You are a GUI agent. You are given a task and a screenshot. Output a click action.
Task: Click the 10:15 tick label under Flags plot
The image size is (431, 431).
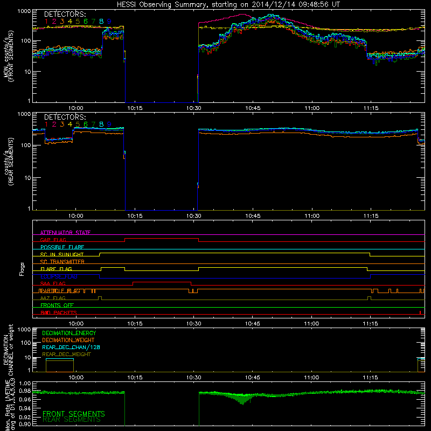(x=135, y=324)
